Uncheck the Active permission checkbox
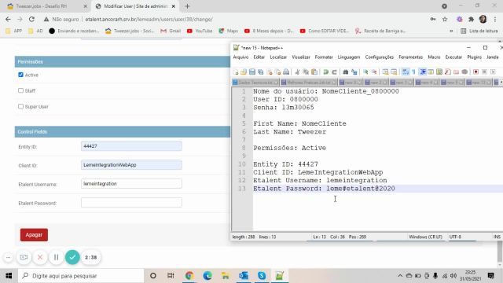The width and height of the screenshot is (503, 283). (21, 75)
